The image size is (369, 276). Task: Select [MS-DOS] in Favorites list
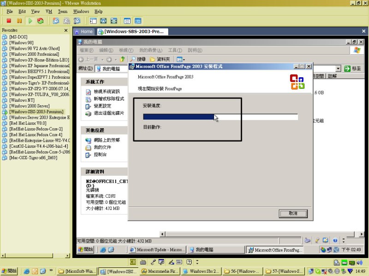[x=18, y=37]
